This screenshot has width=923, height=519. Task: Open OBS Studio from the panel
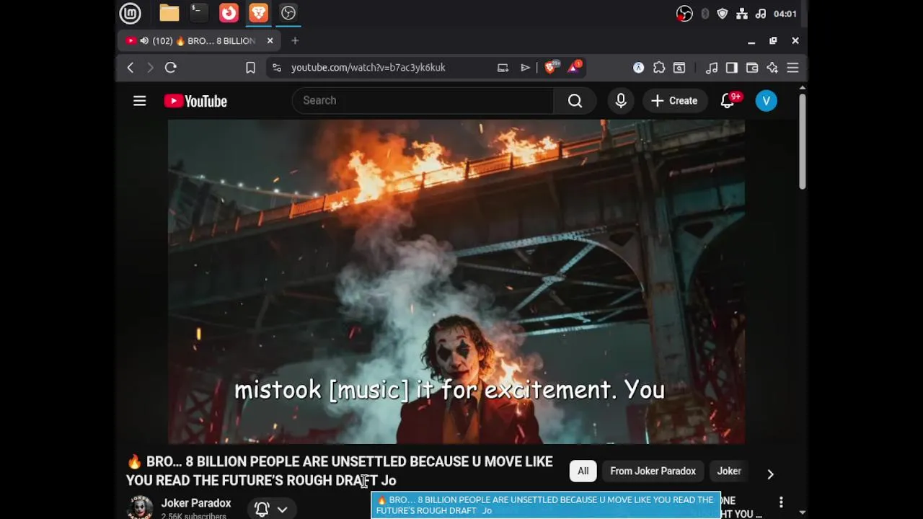[x=288, y=13]
